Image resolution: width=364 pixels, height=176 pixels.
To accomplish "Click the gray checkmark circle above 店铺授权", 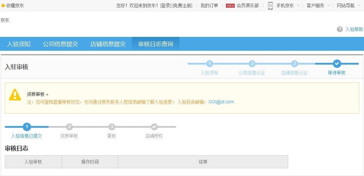I will (154, 127).
